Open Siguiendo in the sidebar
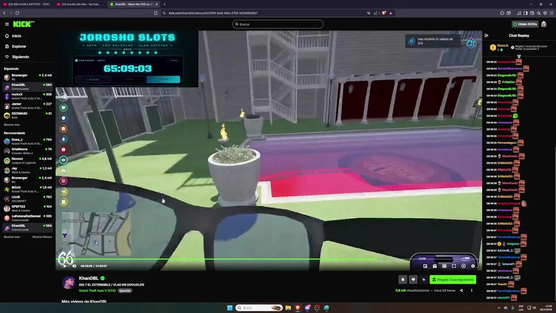This screenshot has height=313, width=556. click(20, 57)
